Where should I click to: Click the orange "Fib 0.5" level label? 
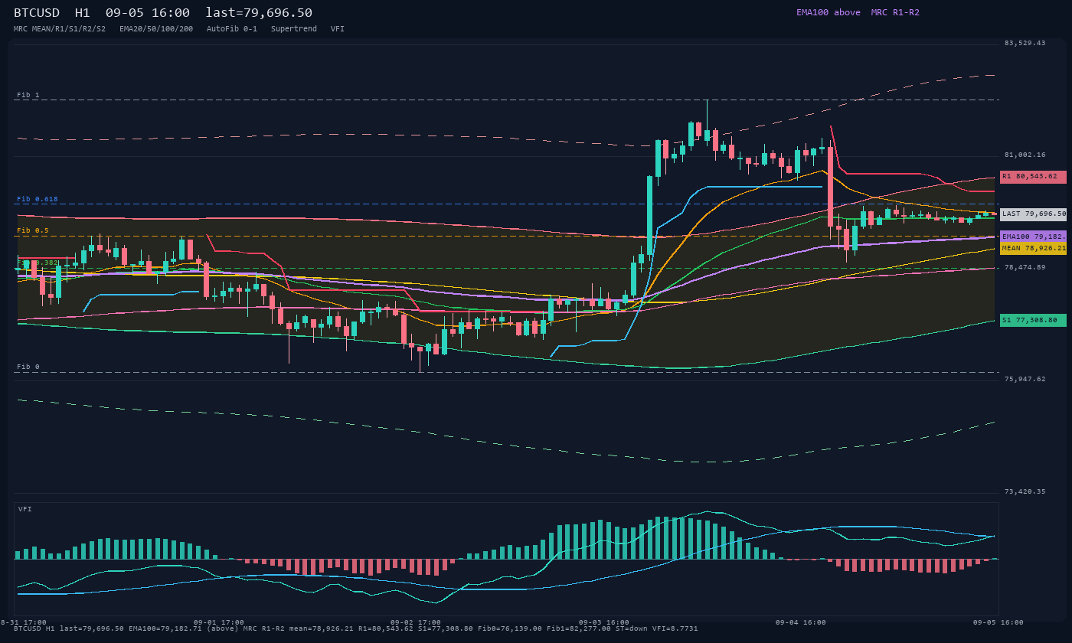click(33, 230)
